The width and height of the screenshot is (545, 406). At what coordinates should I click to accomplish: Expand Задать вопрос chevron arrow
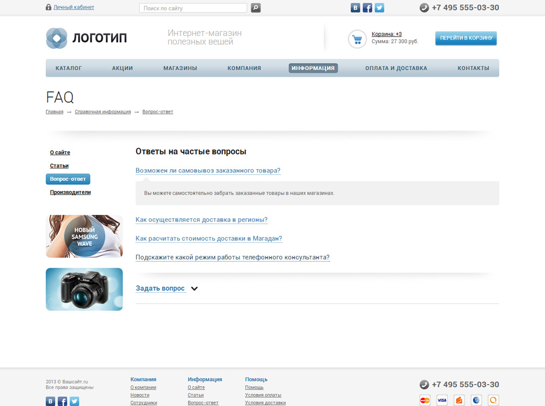coord(195,288)
